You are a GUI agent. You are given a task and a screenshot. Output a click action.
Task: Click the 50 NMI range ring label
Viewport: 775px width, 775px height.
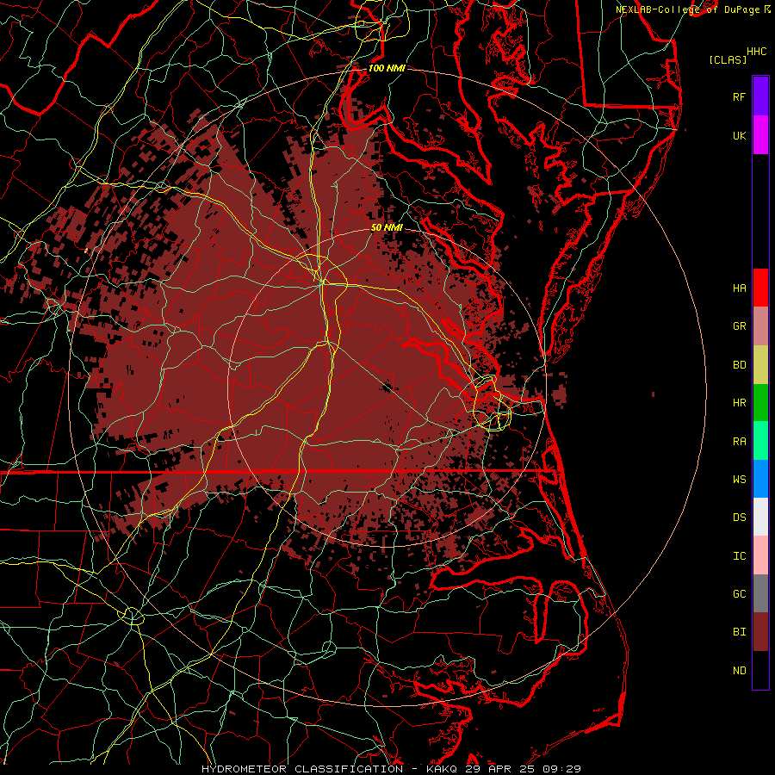387,227
